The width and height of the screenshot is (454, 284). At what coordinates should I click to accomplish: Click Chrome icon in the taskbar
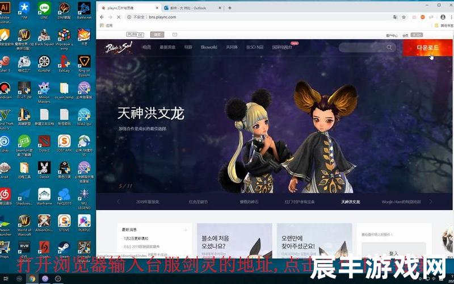click(32, 279)
